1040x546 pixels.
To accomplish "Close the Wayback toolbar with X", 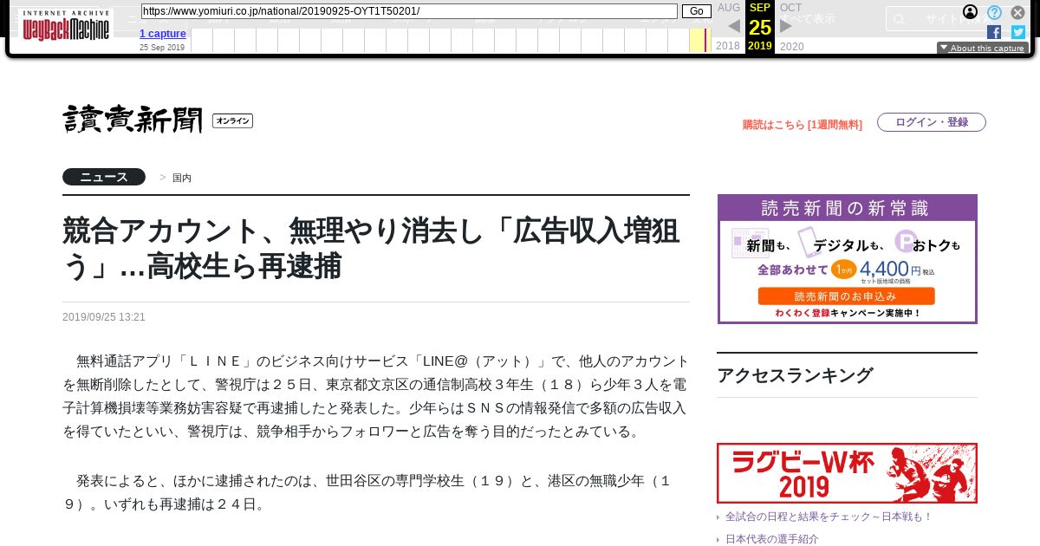I will [1018, 12].
